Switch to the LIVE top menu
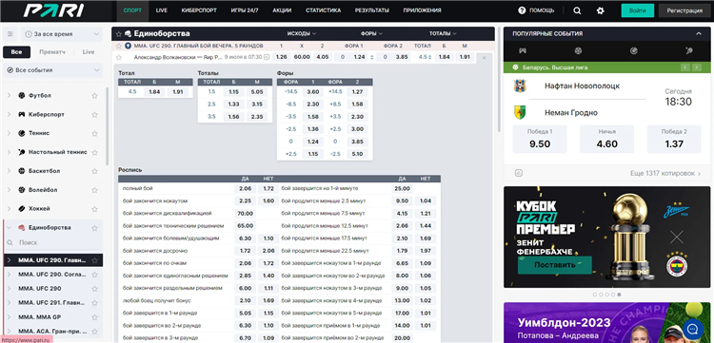 [x=162, y=10]
